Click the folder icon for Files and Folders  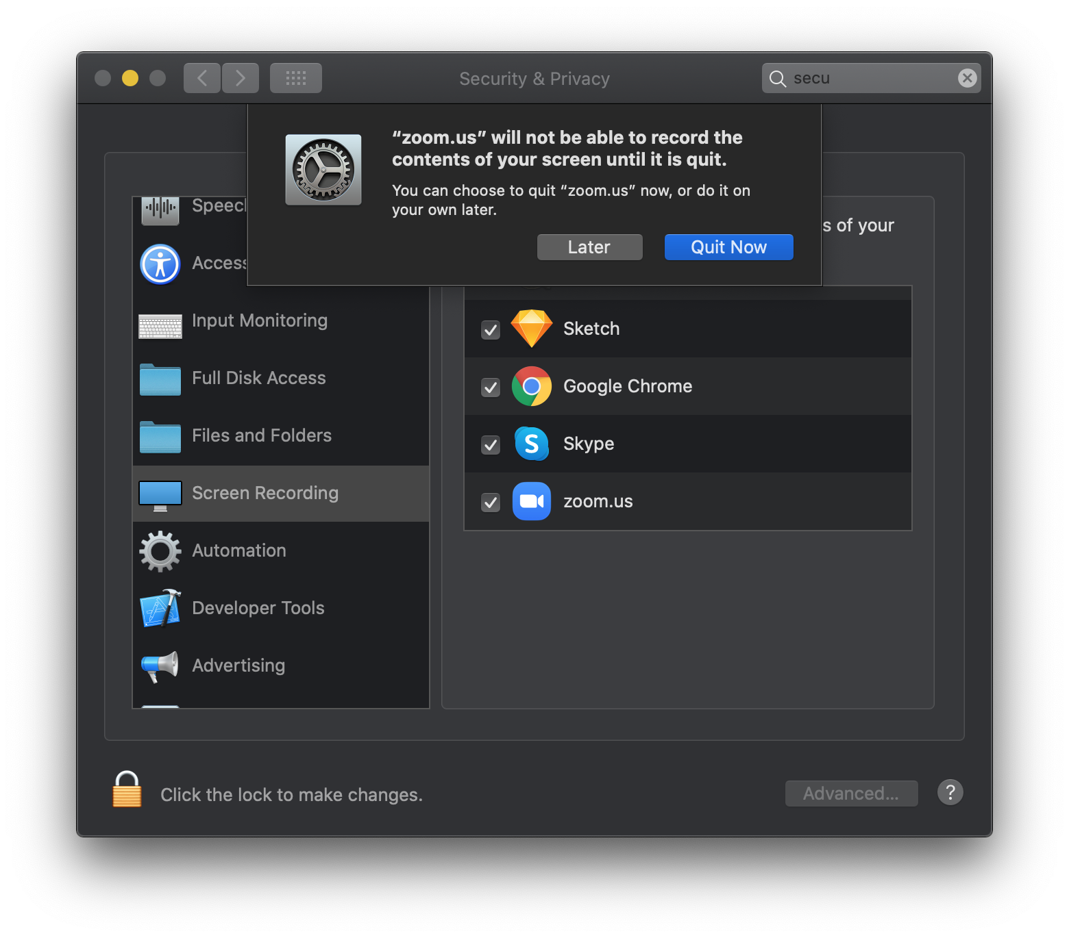coord(160,437)
